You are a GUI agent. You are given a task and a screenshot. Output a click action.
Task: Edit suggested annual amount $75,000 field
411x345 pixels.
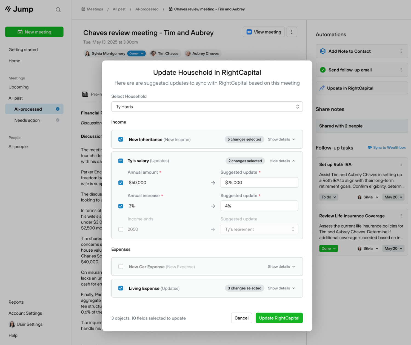click(259, 183)
